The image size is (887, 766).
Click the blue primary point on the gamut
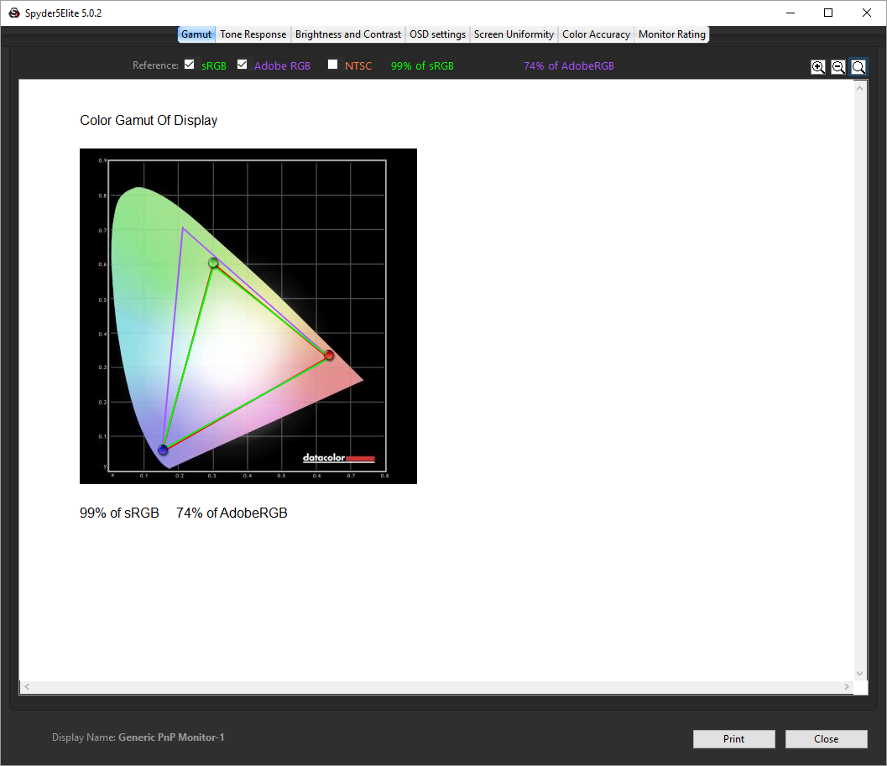click(x=163, y=450)
